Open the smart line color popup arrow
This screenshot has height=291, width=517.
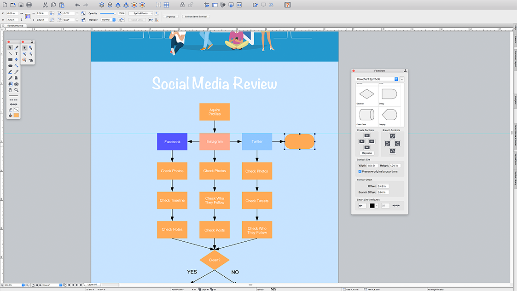(x=377, y=205)
